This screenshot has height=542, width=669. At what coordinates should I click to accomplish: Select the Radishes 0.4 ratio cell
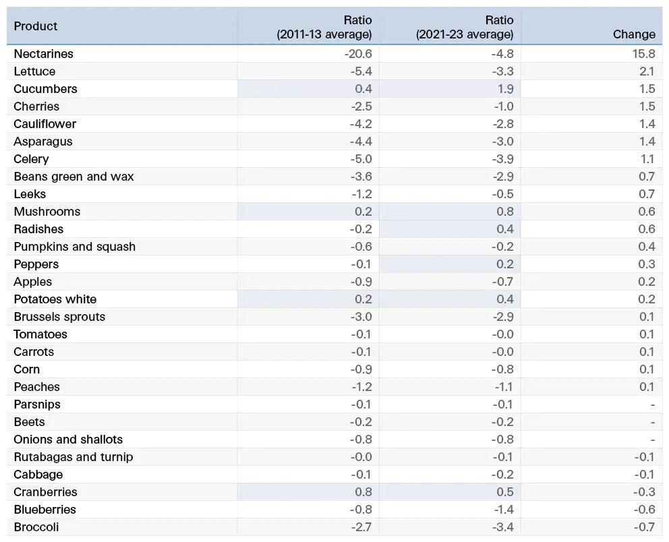click(x=450, y=229)
